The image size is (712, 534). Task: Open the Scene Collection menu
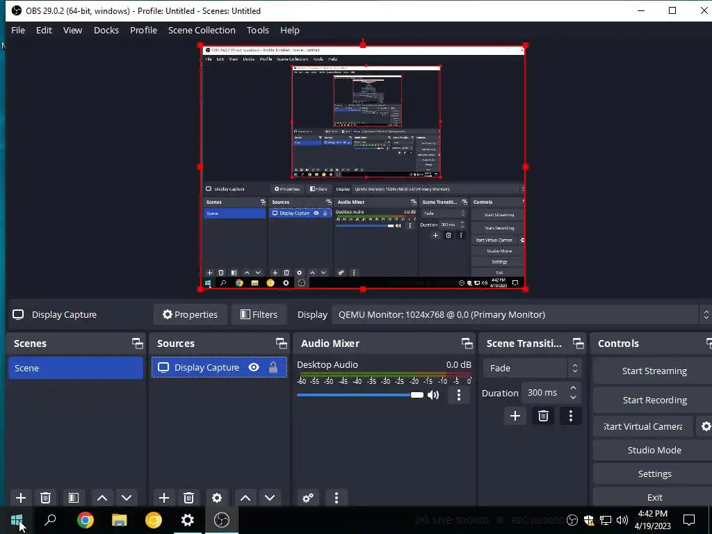tap(202, 30)
